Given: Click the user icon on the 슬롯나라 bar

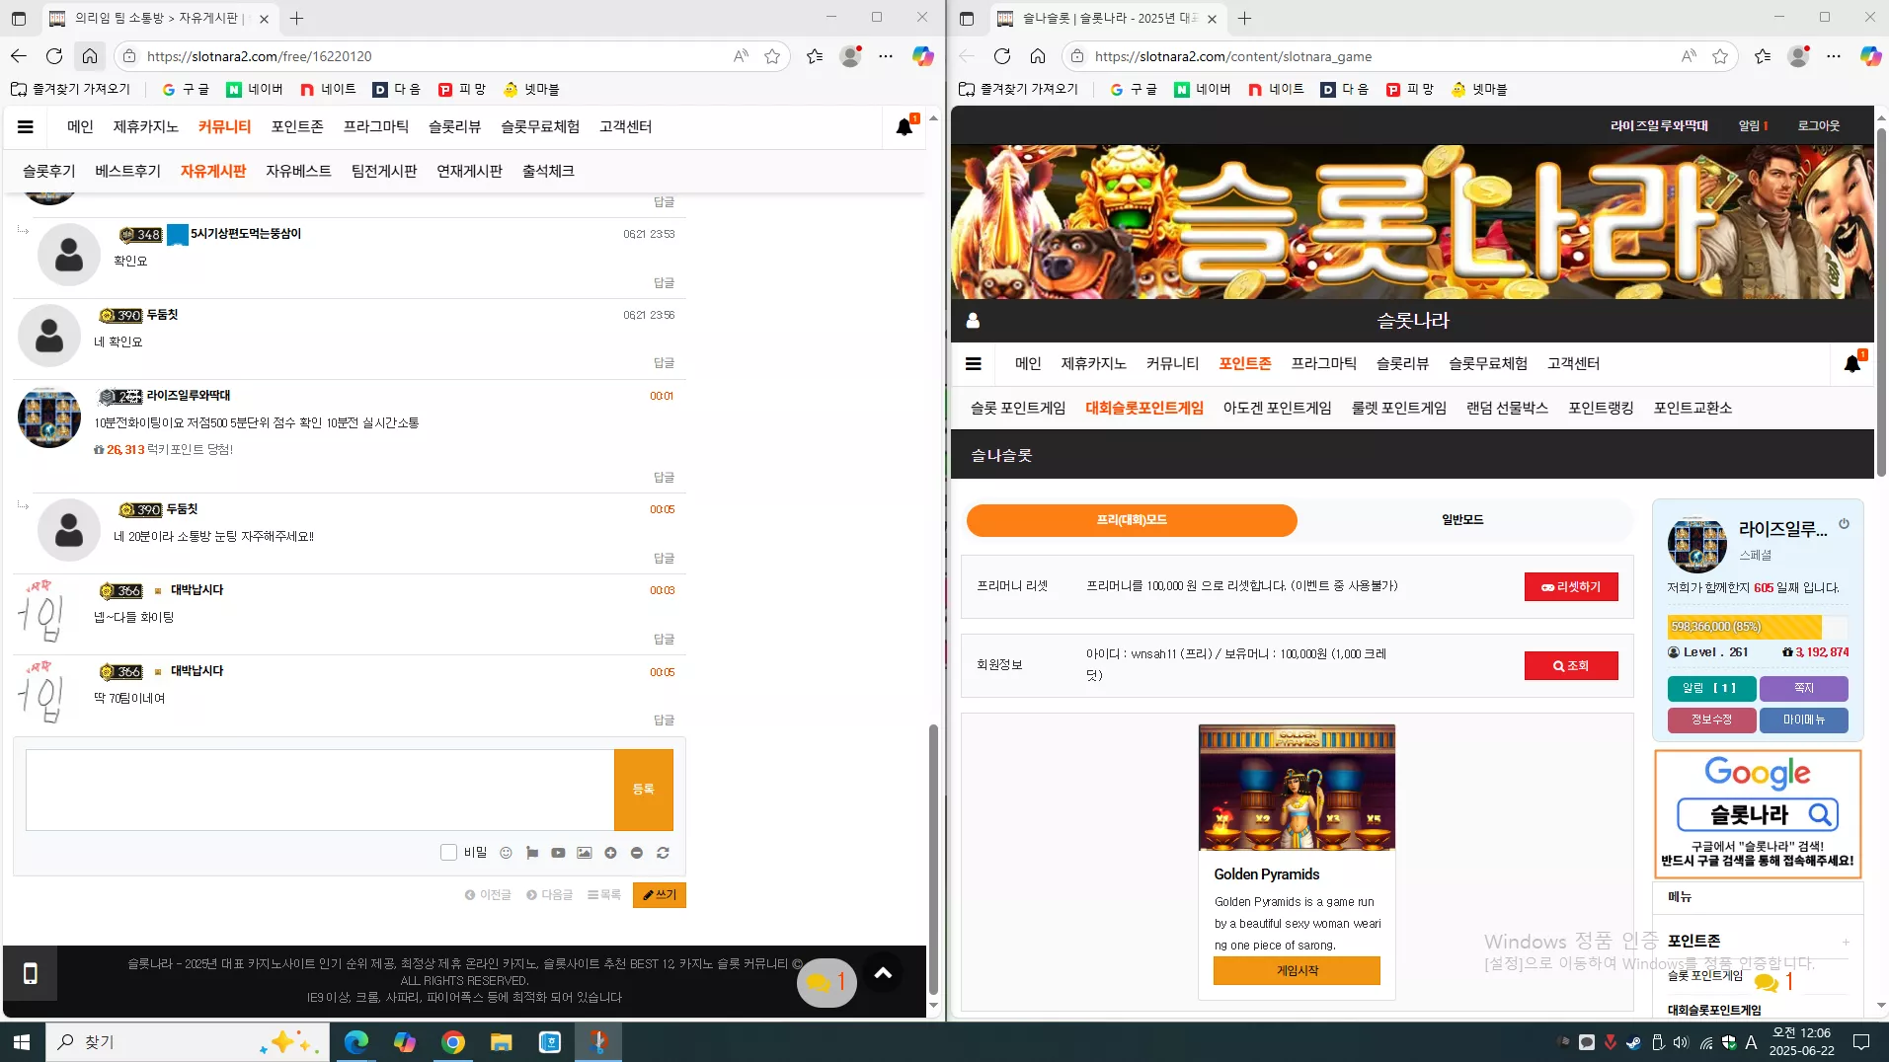Looking at the screenshot, I should (973, 321).
